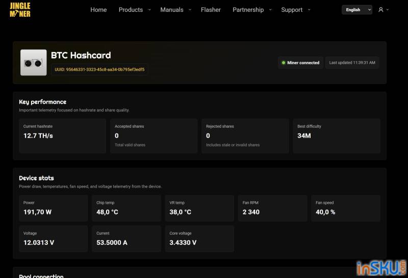The image size is (408, 278).
Task: Open the Flasher page
Action: pyautogui.click(x=211, y=10)
